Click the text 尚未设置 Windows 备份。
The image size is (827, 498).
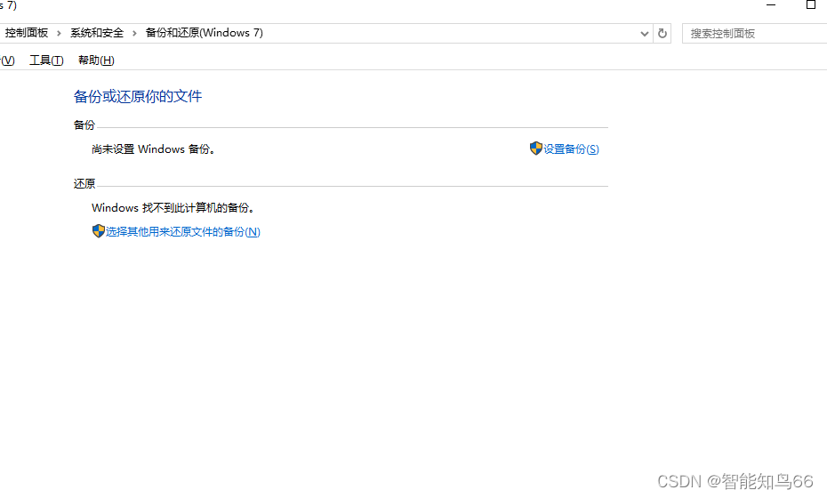coord(154,149)
